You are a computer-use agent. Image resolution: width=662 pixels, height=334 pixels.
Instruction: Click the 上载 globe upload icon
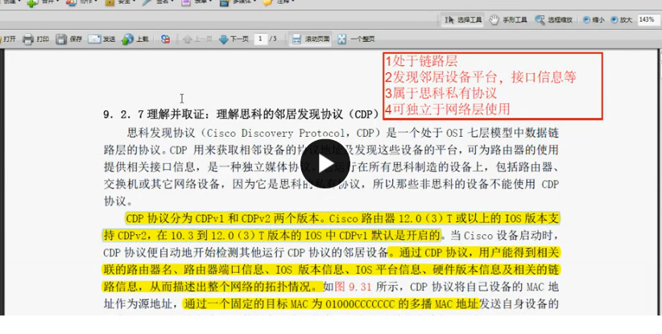coord(127,39)
